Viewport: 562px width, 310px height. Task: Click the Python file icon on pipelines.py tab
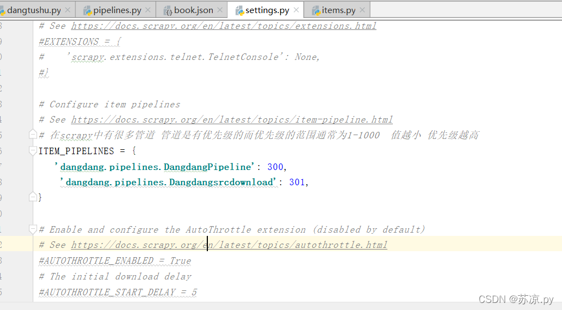click(x=87, y=11)
